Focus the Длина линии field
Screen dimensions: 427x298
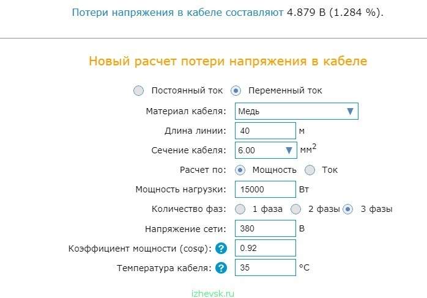click(x=265, y=131)
